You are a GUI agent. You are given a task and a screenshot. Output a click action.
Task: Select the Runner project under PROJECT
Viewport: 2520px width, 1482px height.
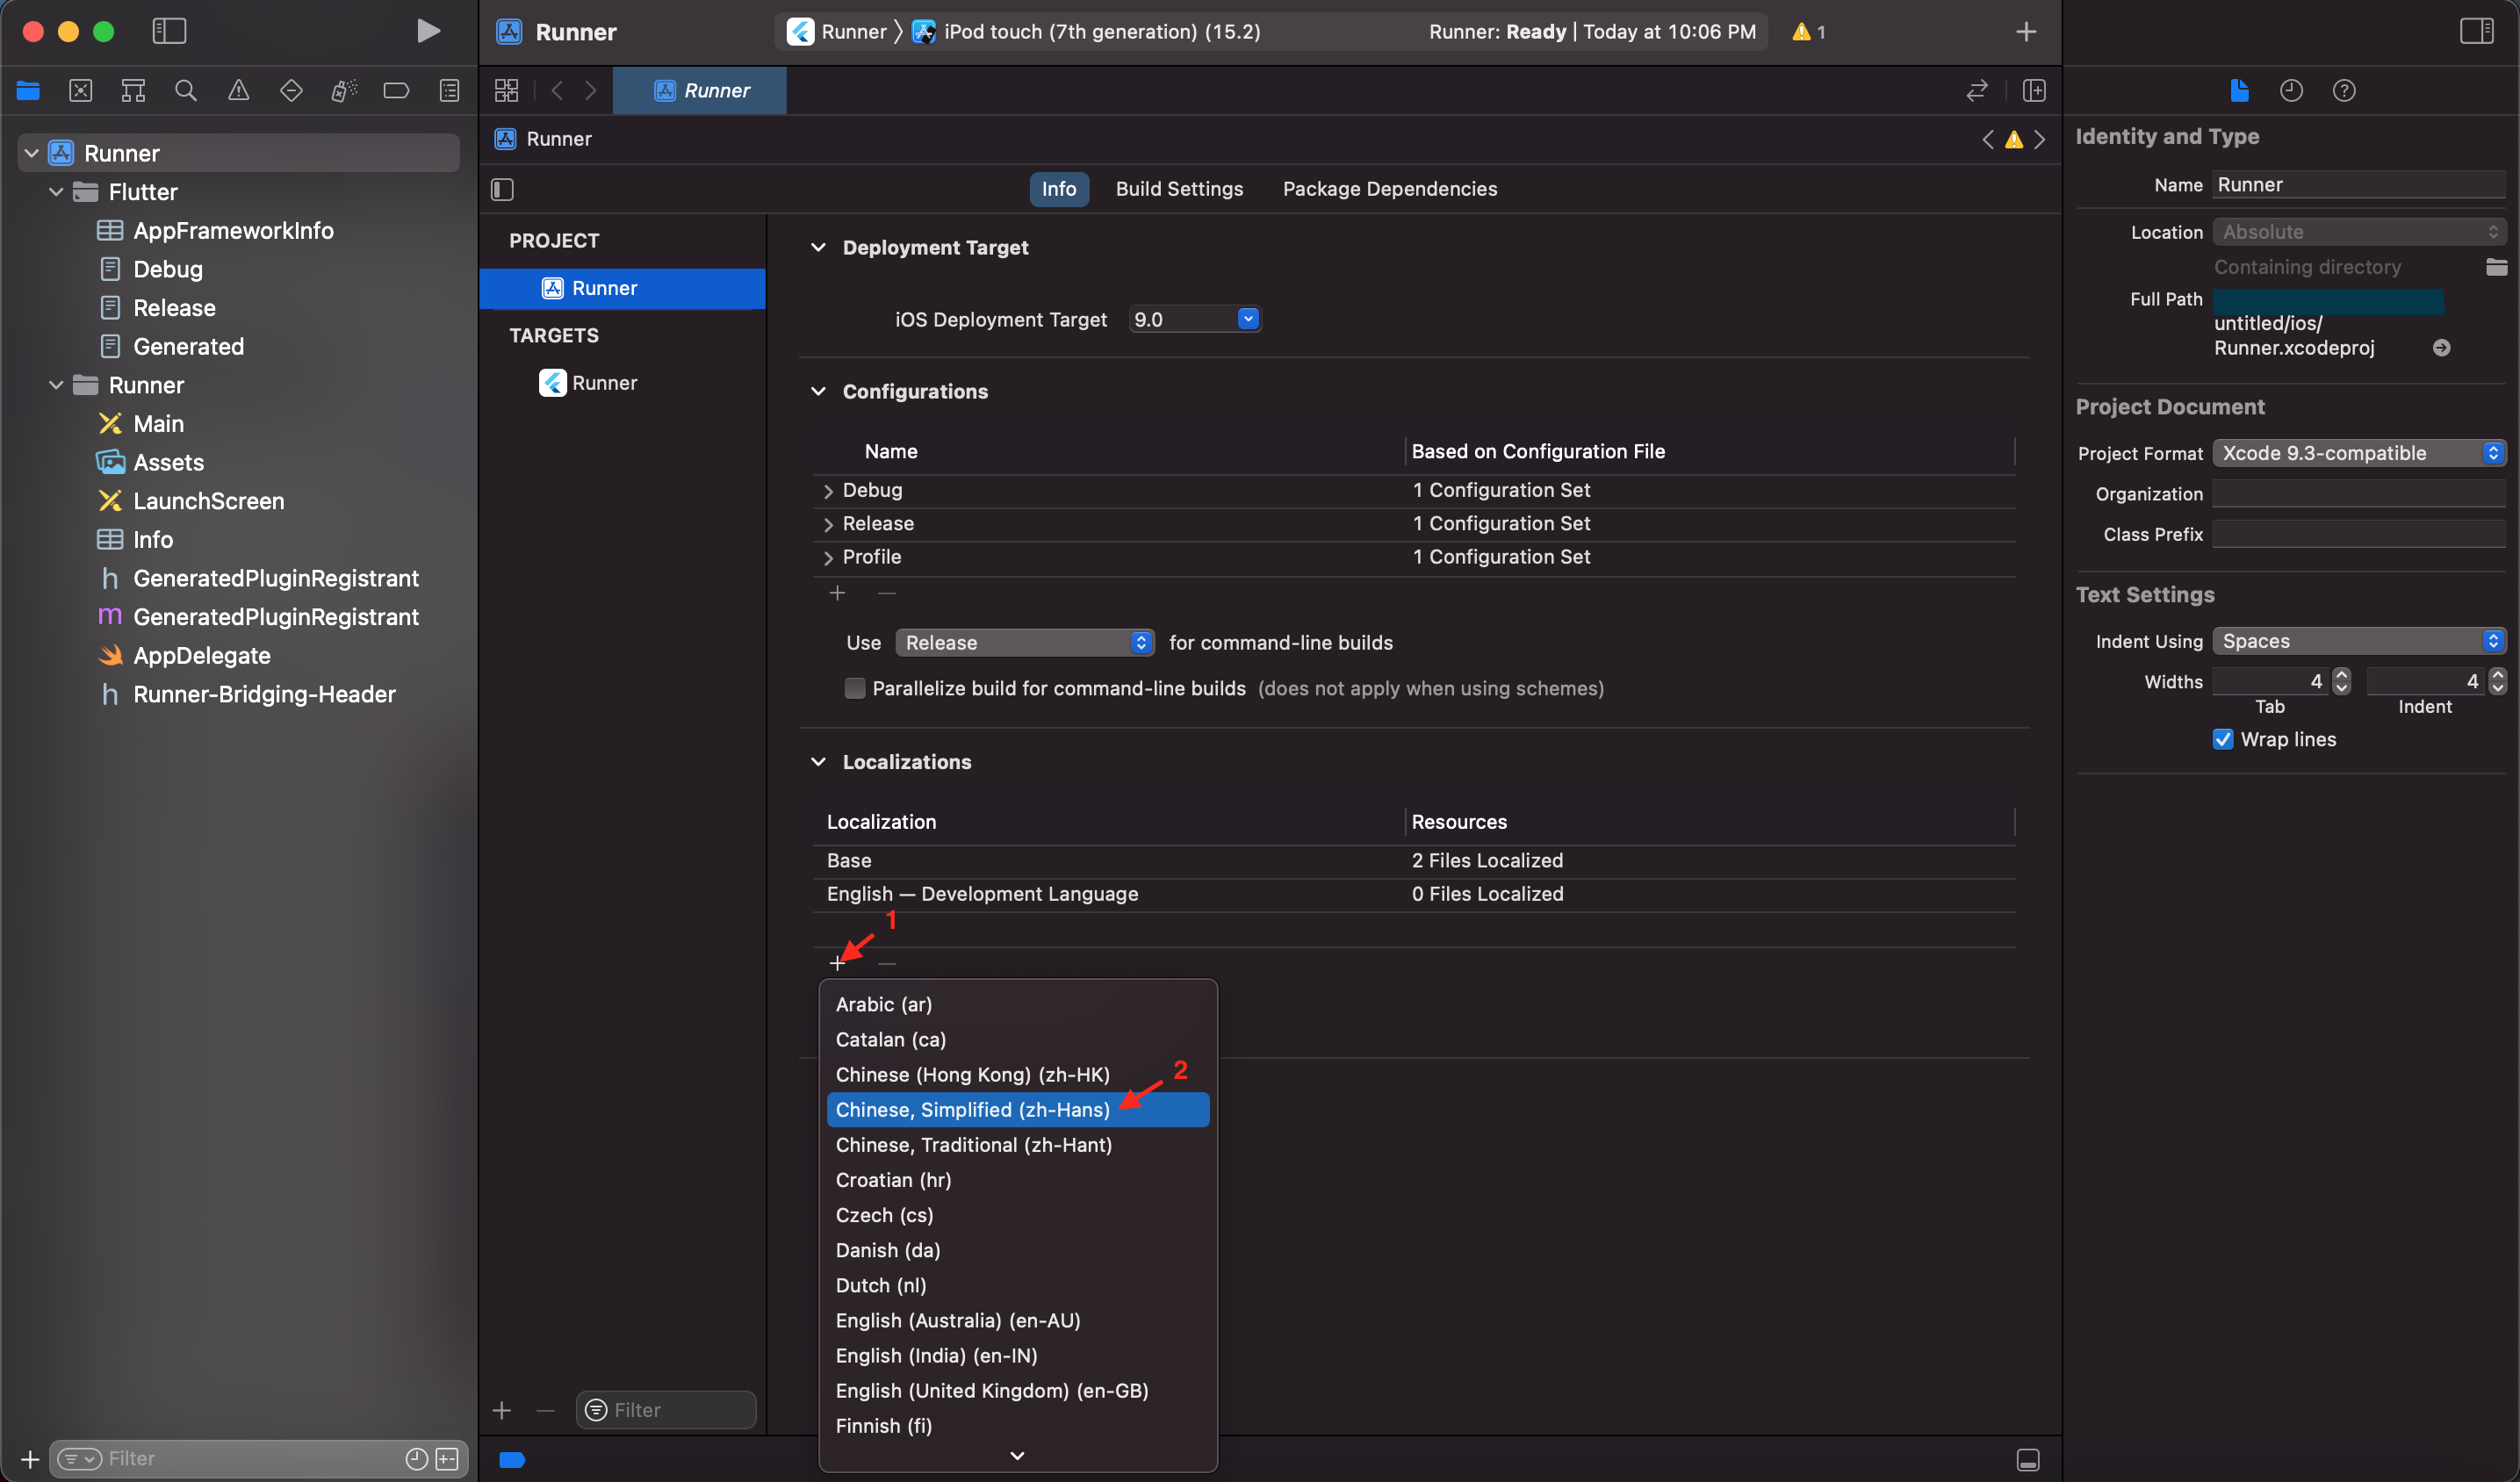622,288
